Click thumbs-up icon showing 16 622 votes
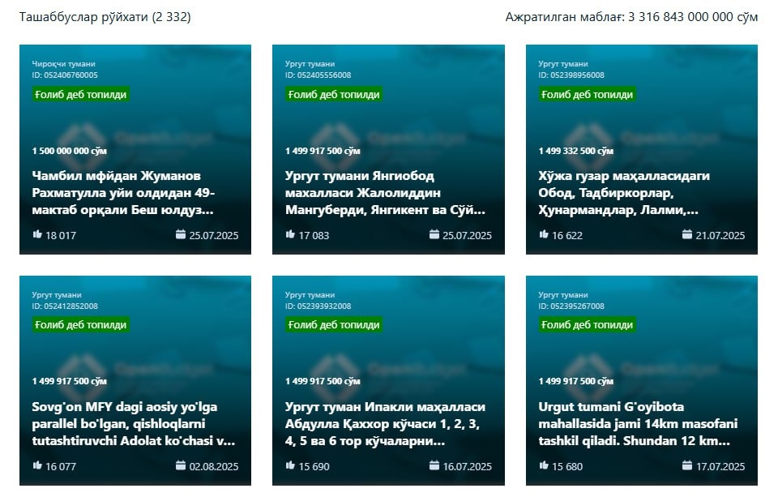Screen dimensions: 778x497 pos(544,234)
